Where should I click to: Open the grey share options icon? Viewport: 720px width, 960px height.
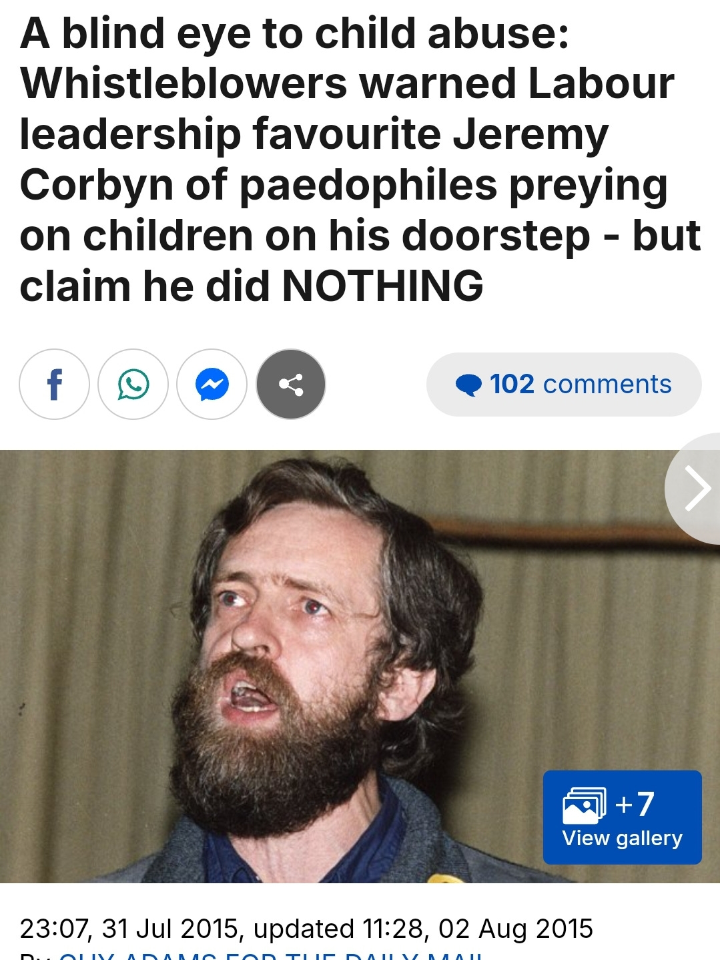[x=291, y=385]
